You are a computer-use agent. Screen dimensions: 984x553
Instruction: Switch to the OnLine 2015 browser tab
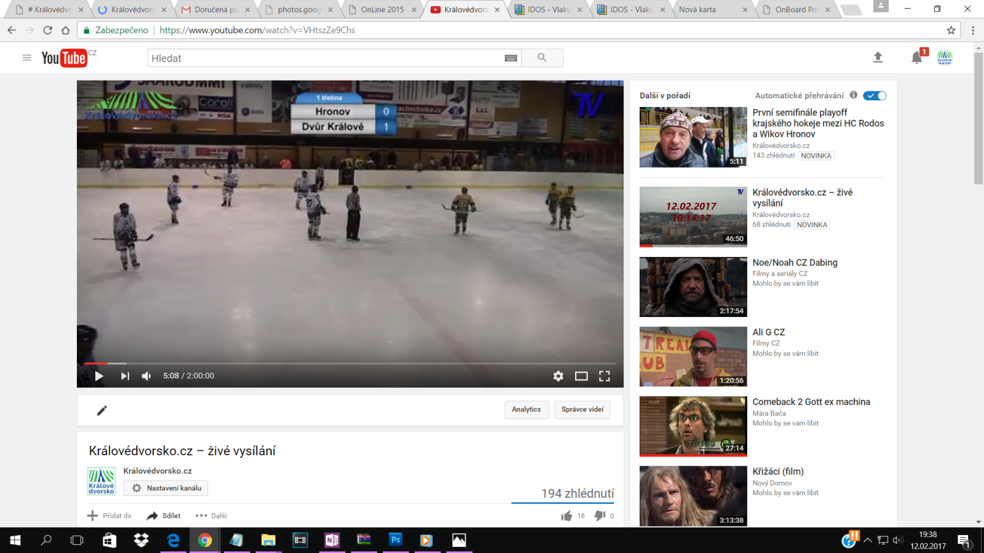(381, 10)
